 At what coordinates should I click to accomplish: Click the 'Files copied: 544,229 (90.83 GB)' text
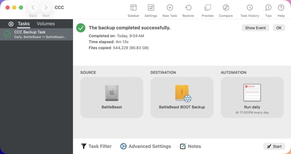tap(119, 48)
